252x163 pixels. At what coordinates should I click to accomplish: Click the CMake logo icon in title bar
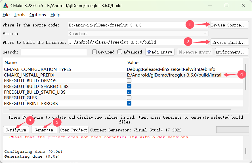(6, 6)
